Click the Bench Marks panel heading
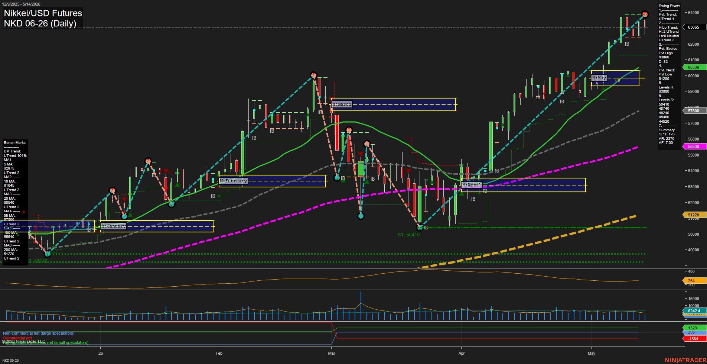Screen dimensions: 707x364 tap(15, 143)
